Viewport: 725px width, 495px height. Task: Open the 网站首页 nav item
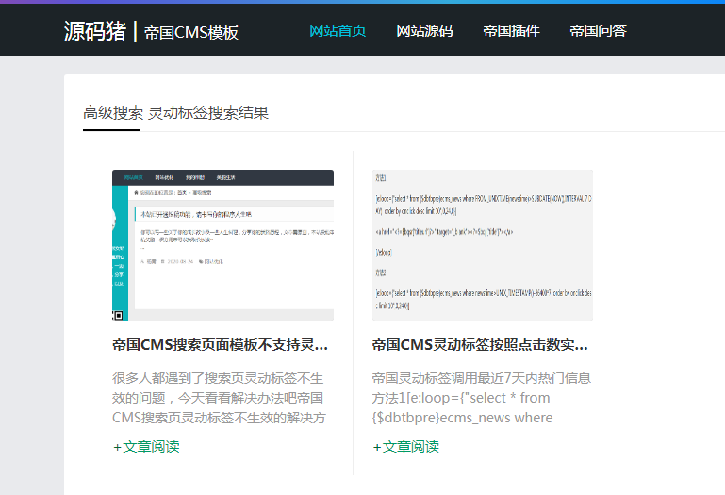click(338, 31)
